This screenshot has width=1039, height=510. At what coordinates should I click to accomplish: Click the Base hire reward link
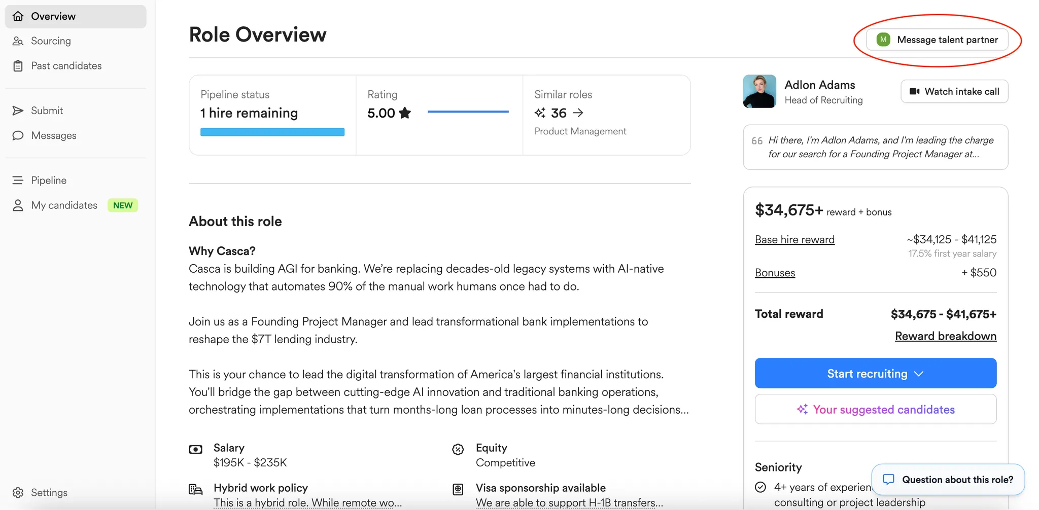point(794,239)
